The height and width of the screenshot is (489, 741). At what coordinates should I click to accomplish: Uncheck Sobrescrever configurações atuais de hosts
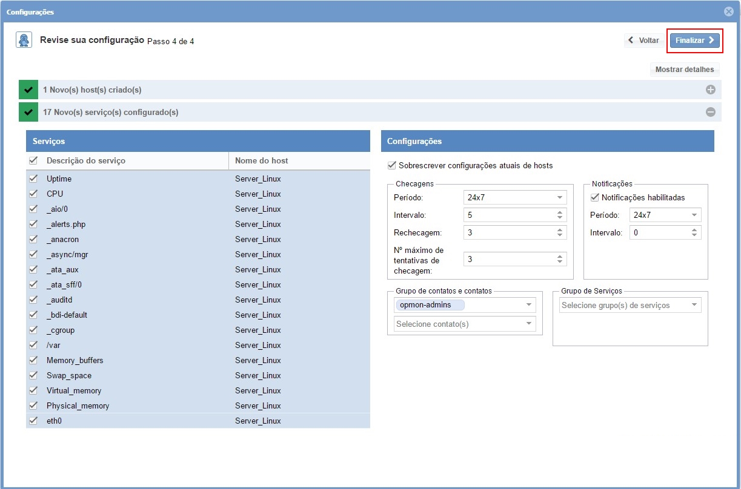pyautogui.click(x=391, y=165)
